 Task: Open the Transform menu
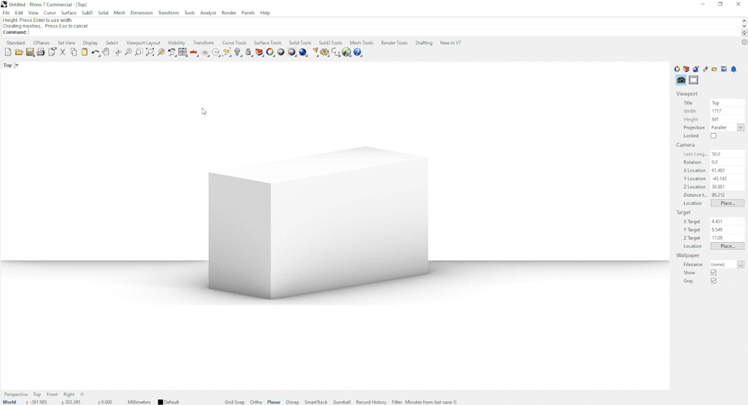169,13
